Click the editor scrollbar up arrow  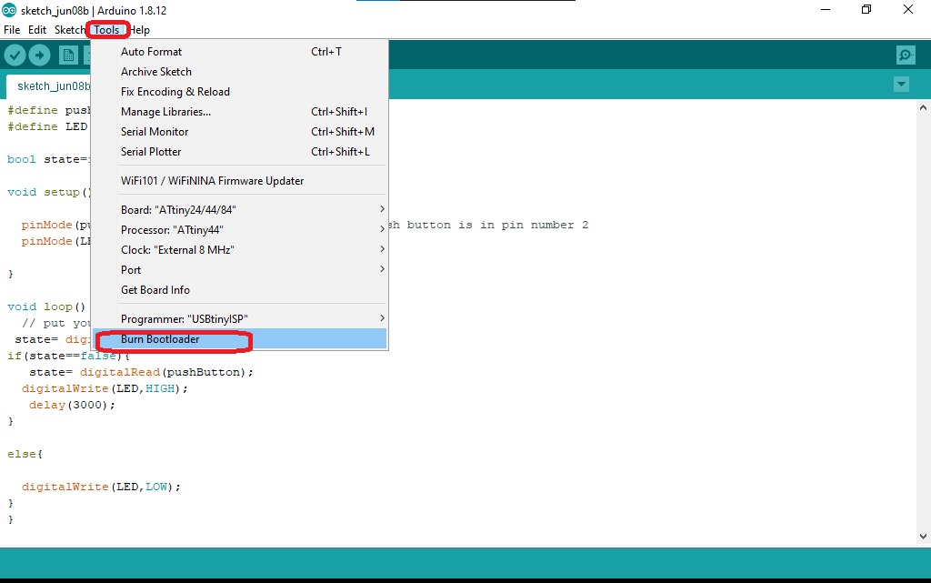923,108
